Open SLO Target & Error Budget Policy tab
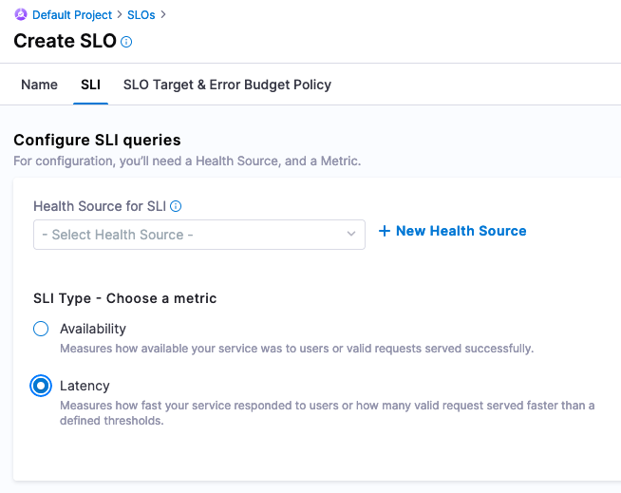The image size is (621, 493). click(x=227, y=85)
